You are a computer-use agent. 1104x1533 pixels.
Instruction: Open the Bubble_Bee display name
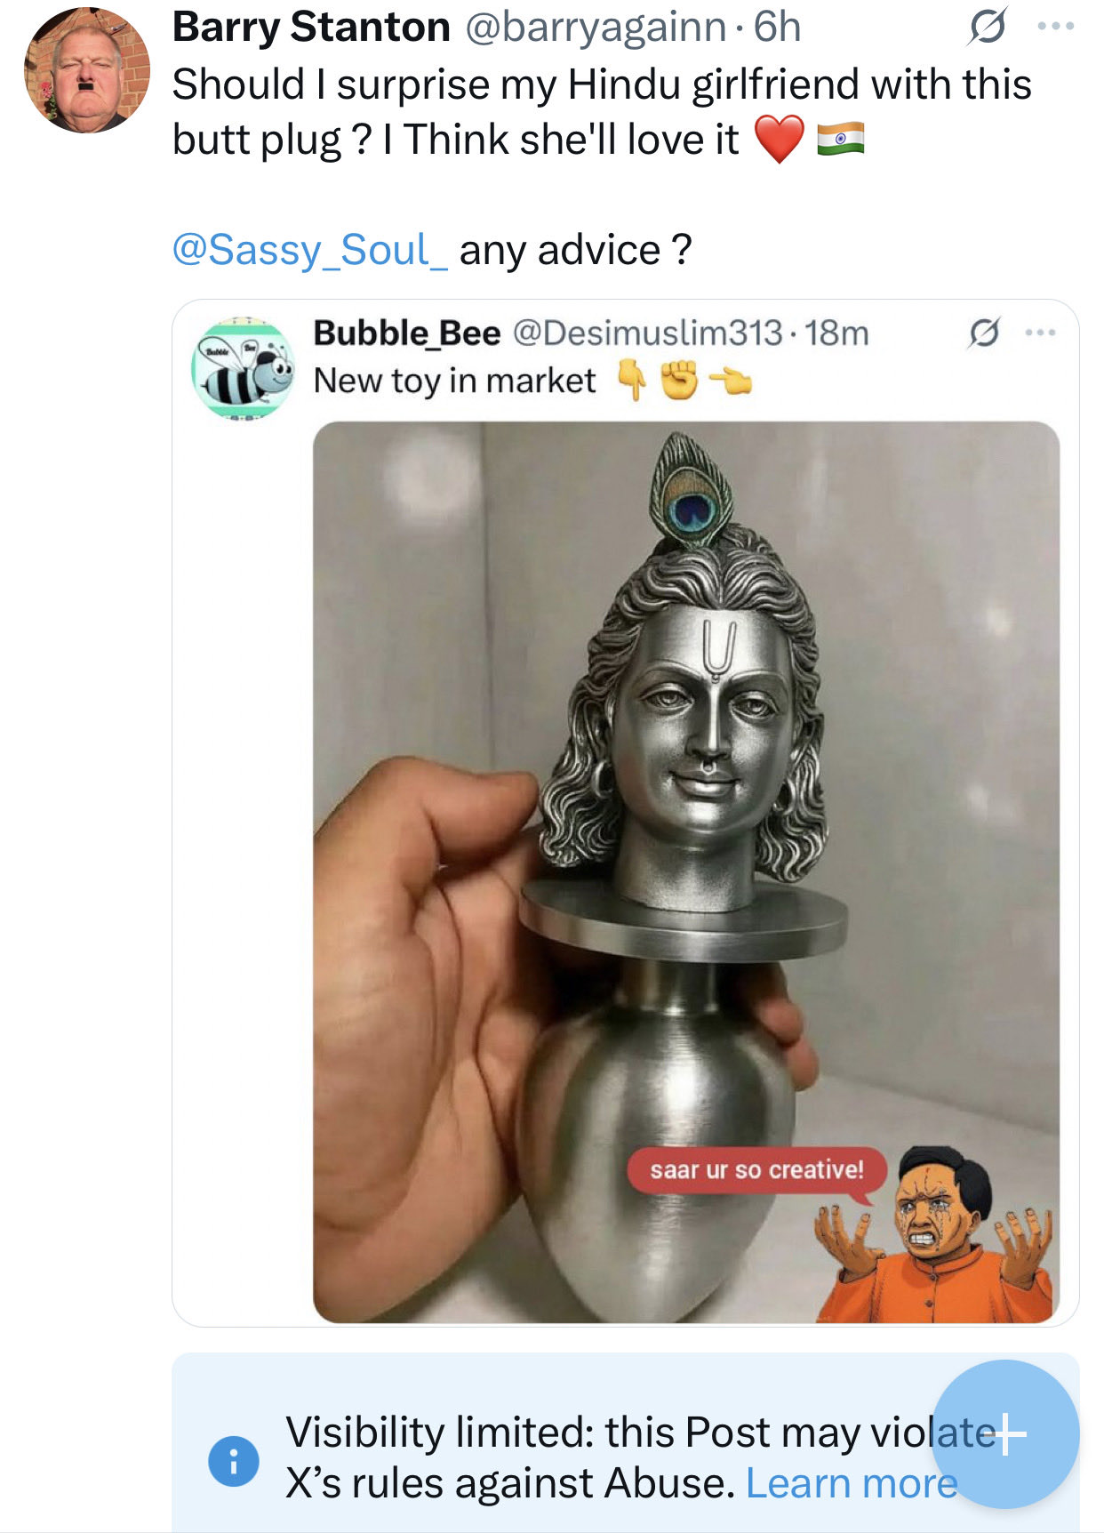click(407, 333)
